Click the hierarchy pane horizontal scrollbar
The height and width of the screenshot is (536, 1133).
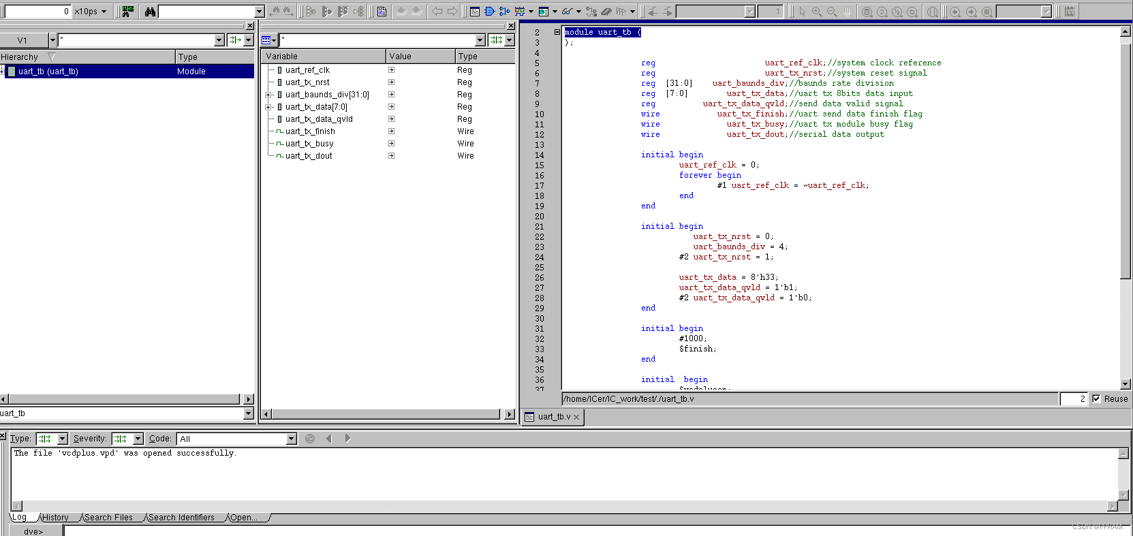tap(127, 399)
